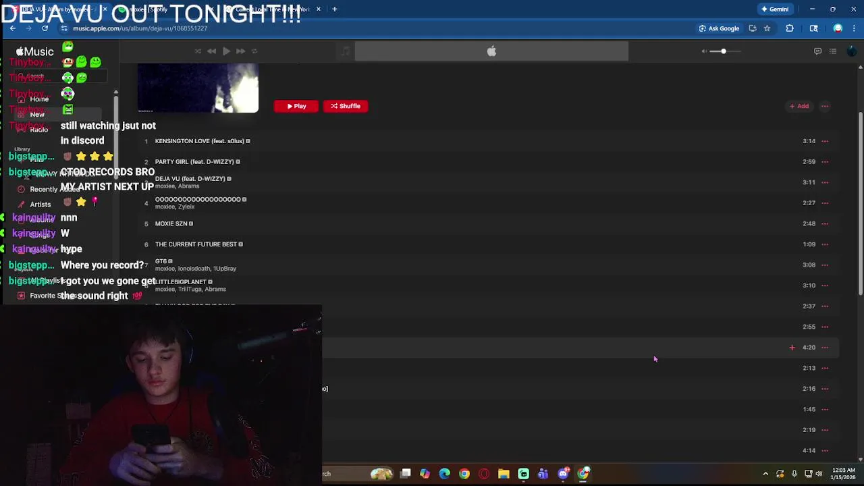Open the lyrics panel icon
The height and width of the screenshot is (486, 864).
tap(817, 51)
